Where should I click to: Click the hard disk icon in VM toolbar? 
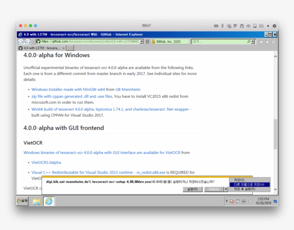255,26
